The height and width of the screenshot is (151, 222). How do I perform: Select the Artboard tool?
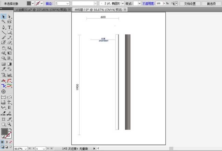point(3,119)
